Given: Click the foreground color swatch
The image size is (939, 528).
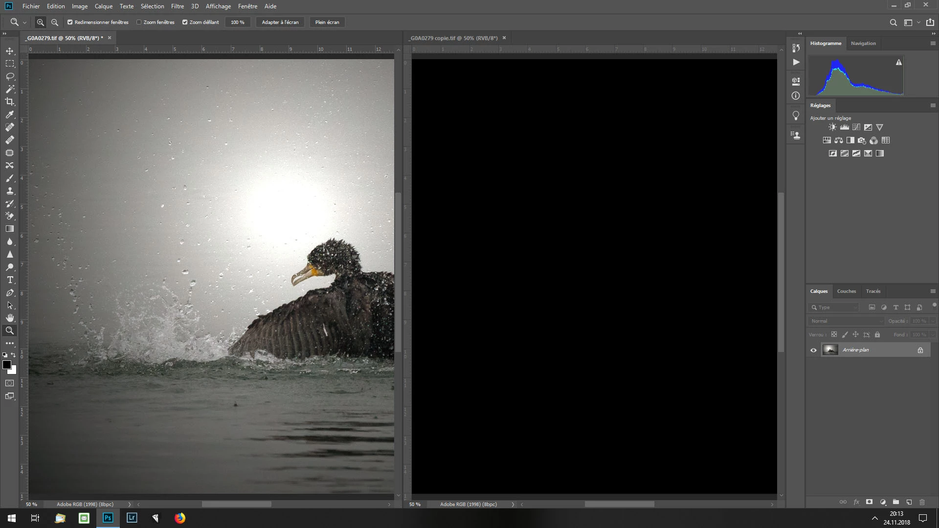Looking at the screenshot, I should click(7, 365).
